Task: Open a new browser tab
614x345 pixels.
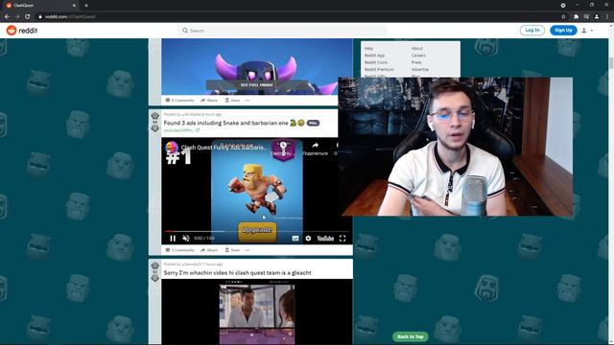Action: click(x=86, y=6)
